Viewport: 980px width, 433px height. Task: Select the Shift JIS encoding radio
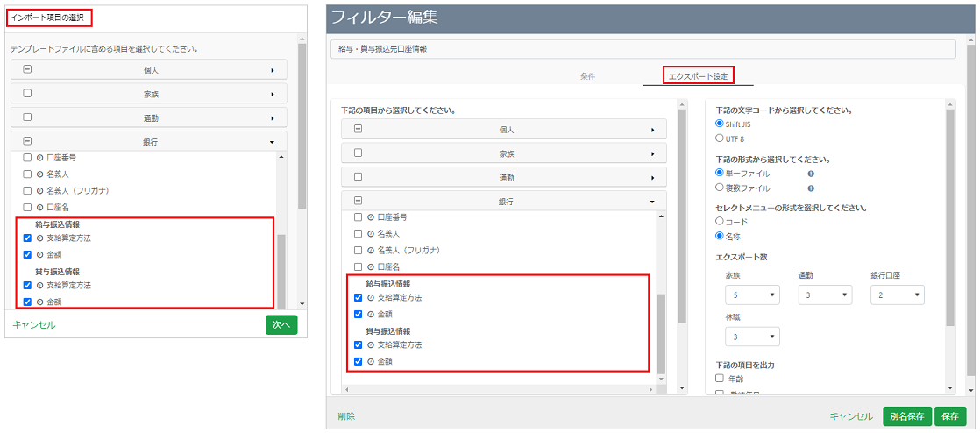tap(720, 124)
